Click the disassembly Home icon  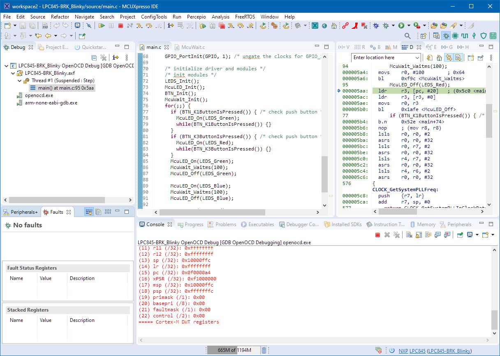pyautogui.click(x=439, y=58)
